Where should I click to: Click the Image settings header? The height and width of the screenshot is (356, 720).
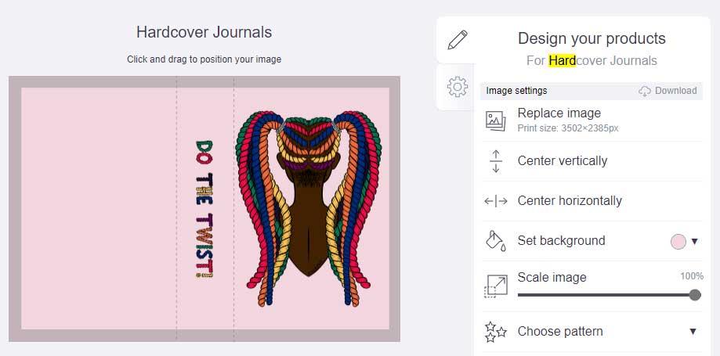516,91
